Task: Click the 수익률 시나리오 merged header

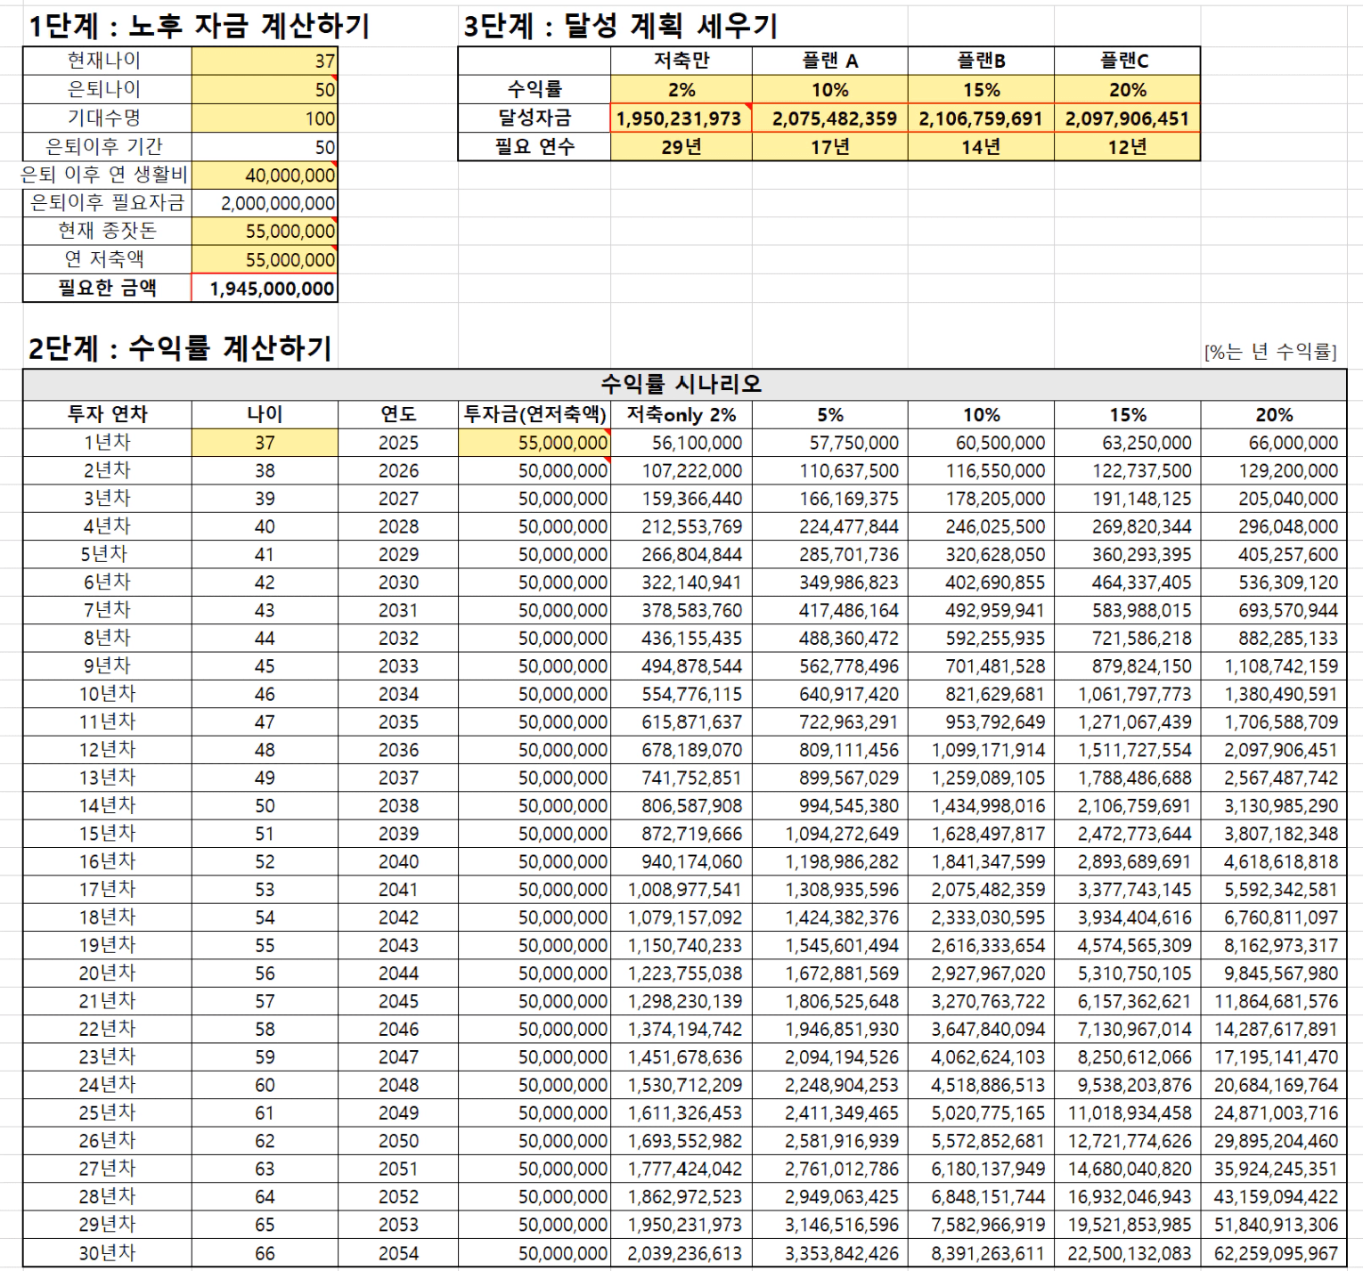Action: tap(684, 384)
